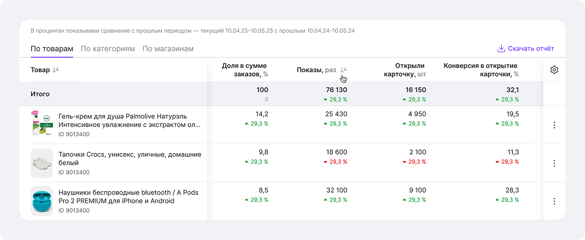Switch to the По товарам tab
Image resolution: width=585 pixels, height=240 pixels.
pyautogui.click(x=52, y=49)
